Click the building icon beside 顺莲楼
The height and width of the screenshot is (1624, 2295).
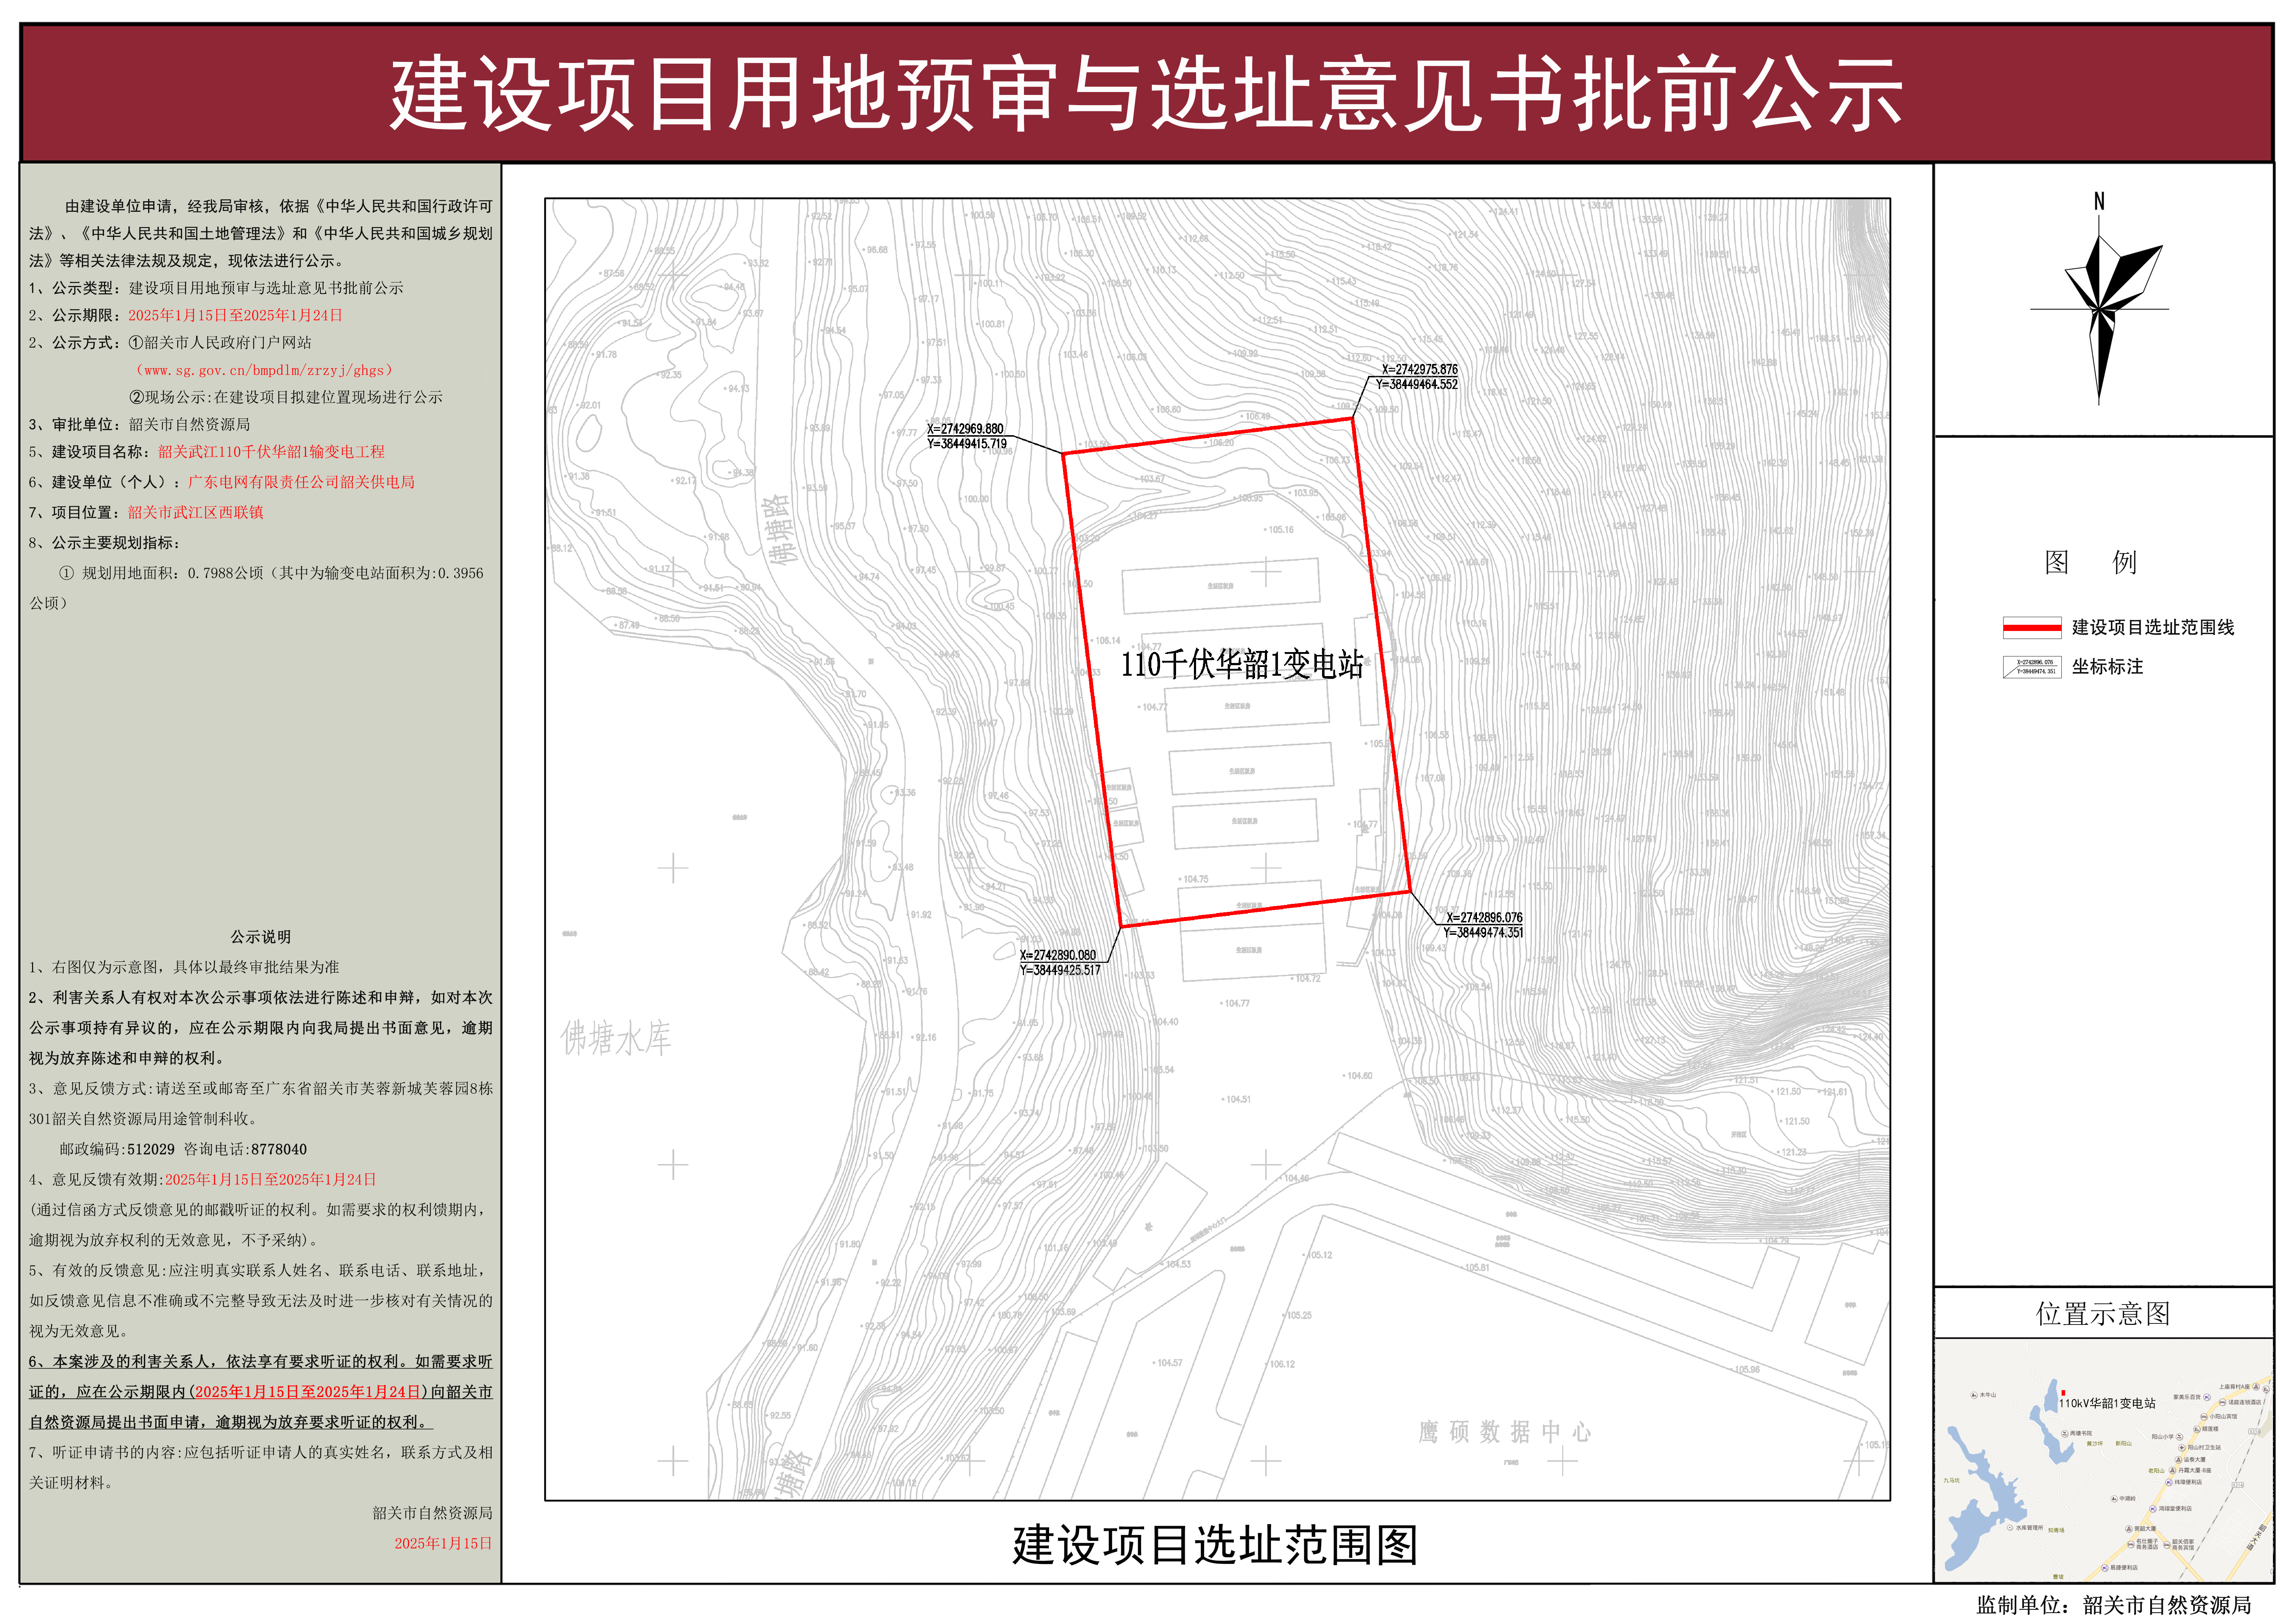point(2197,1429)
